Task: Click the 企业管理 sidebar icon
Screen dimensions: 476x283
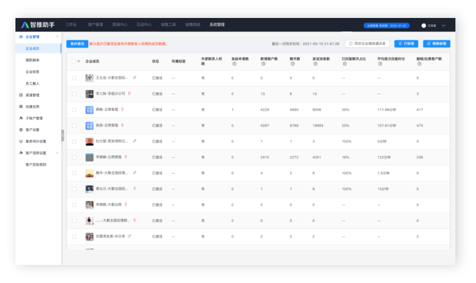Action: click(21, 37)
